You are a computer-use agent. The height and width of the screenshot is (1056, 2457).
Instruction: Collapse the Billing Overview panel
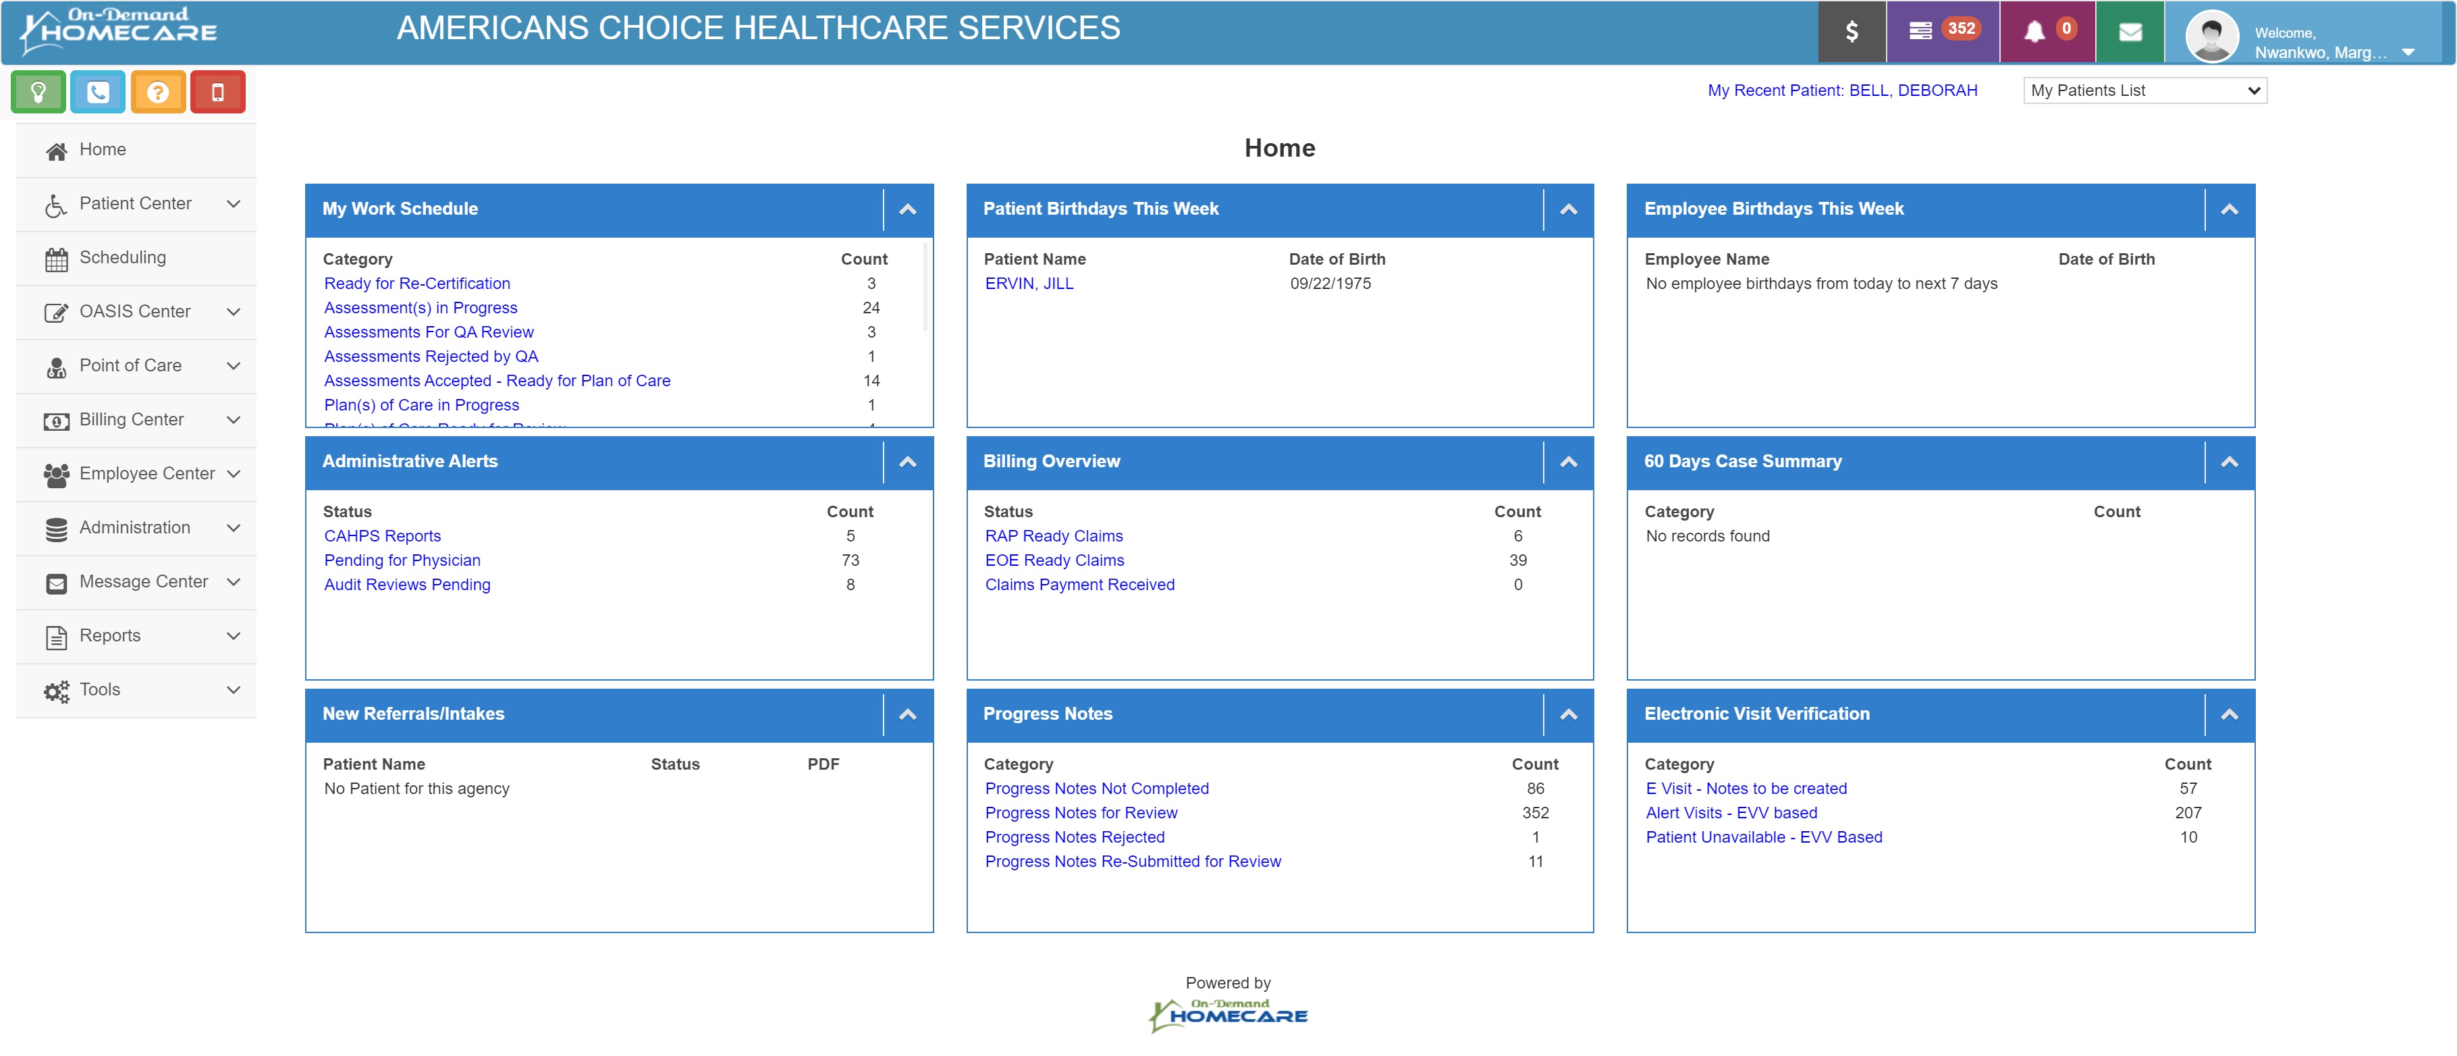tap(1568, 462)
